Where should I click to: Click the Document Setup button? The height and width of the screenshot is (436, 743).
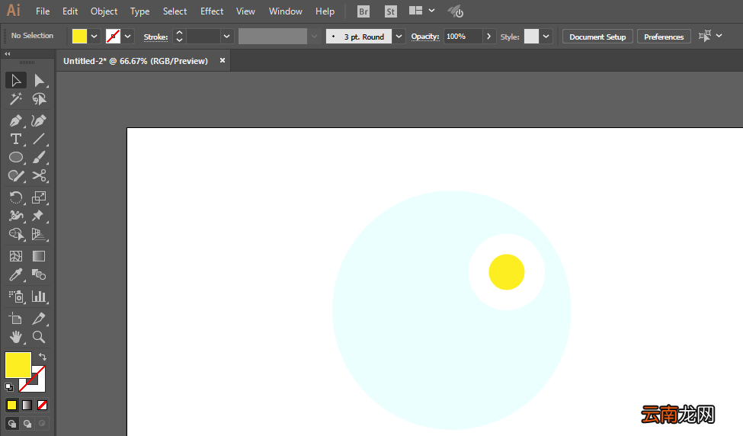click(x=597, y=37)
